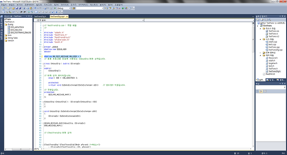Click the Paste clipboard icon
The width and height of the screenshot is (287, 155).
pyautogui.click(x=31, y=8)
